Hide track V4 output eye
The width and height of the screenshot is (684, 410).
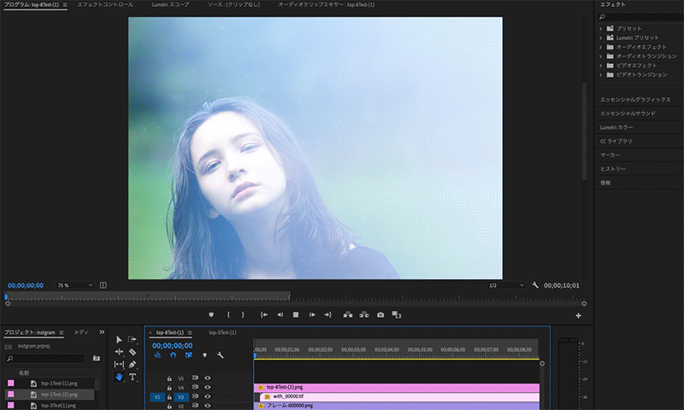coord(208,387)
